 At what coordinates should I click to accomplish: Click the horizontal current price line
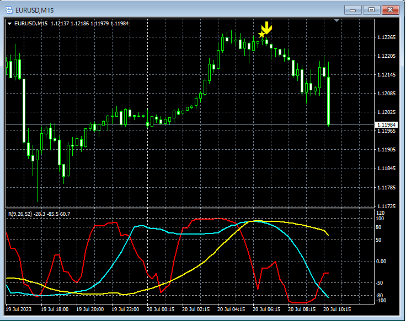coord(190,125)
